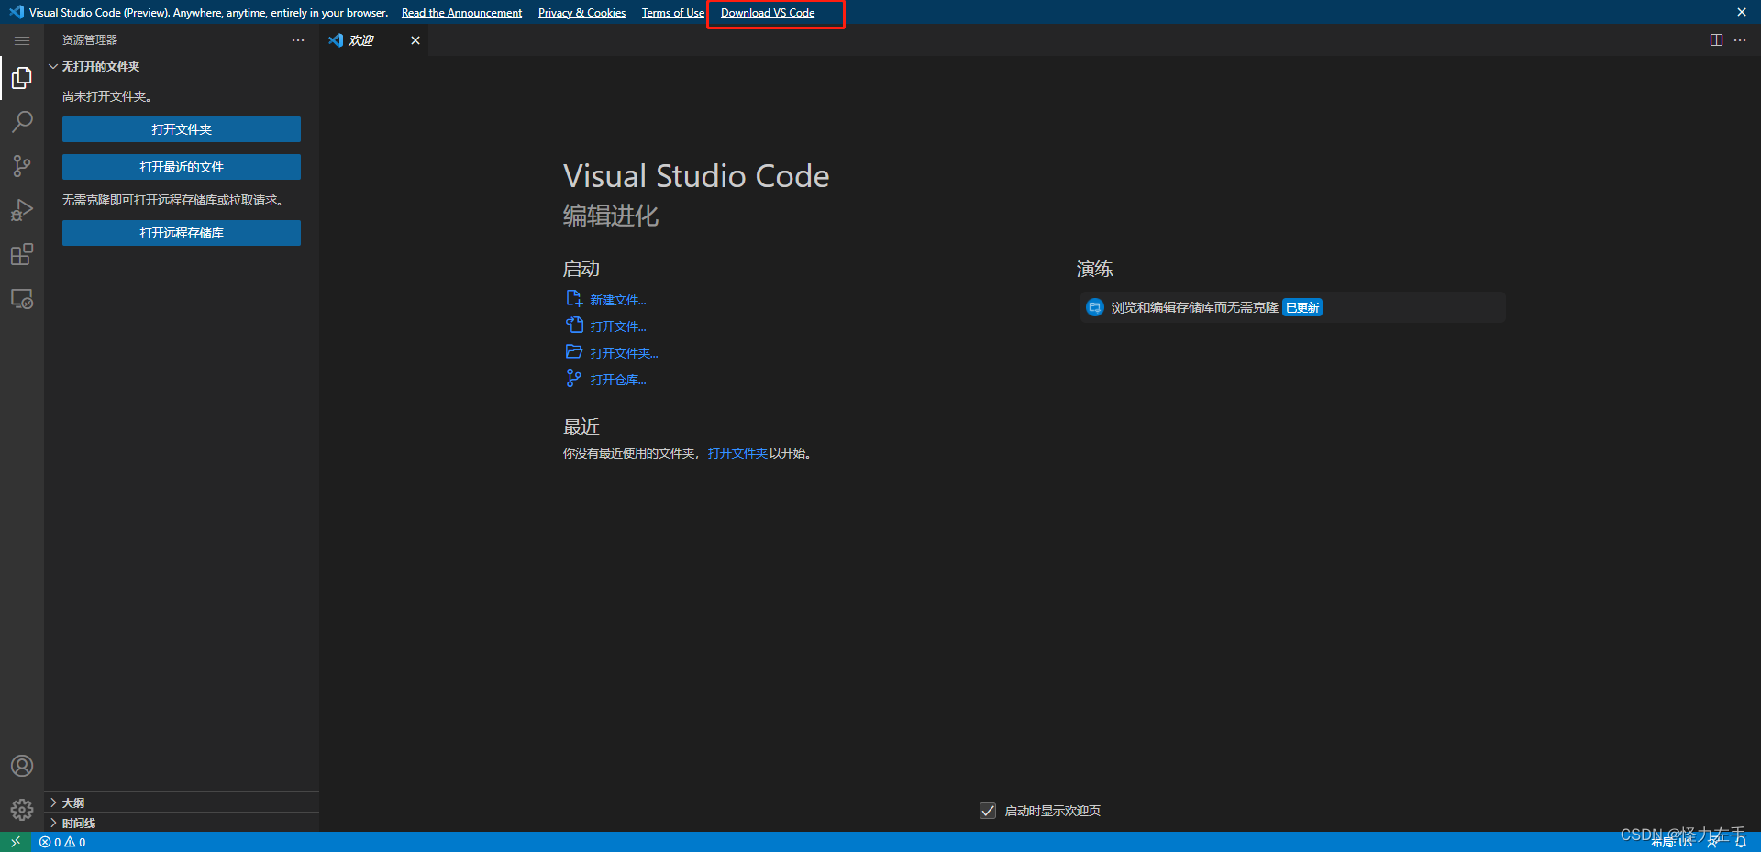Image resolution: width=1761 pixels, height=852 pixels.
Task: Open the Source Control view
Action: click(22, 166)
